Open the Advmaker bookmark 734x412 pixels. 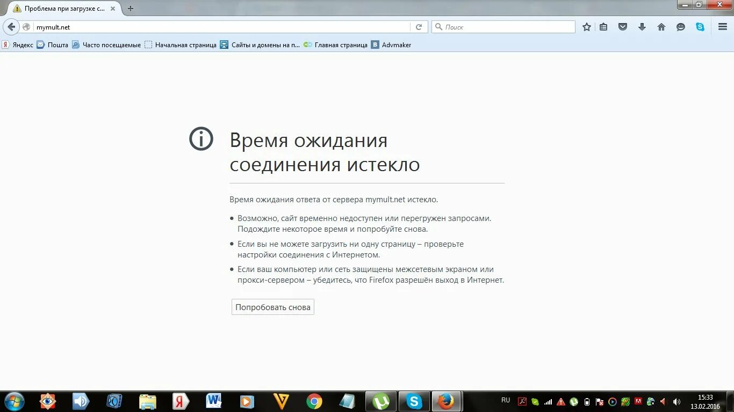(391, 45)
